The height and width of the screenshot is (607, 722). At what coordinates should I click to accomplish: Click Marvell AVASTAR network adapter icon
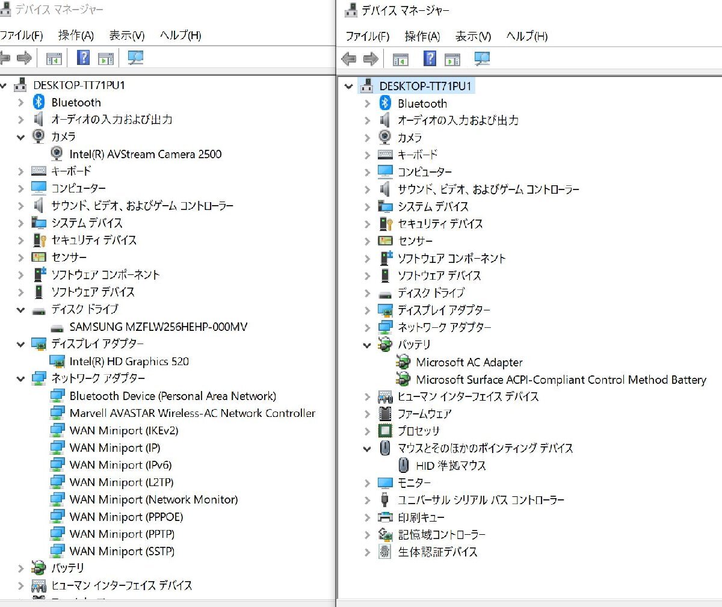pos(57,413)
